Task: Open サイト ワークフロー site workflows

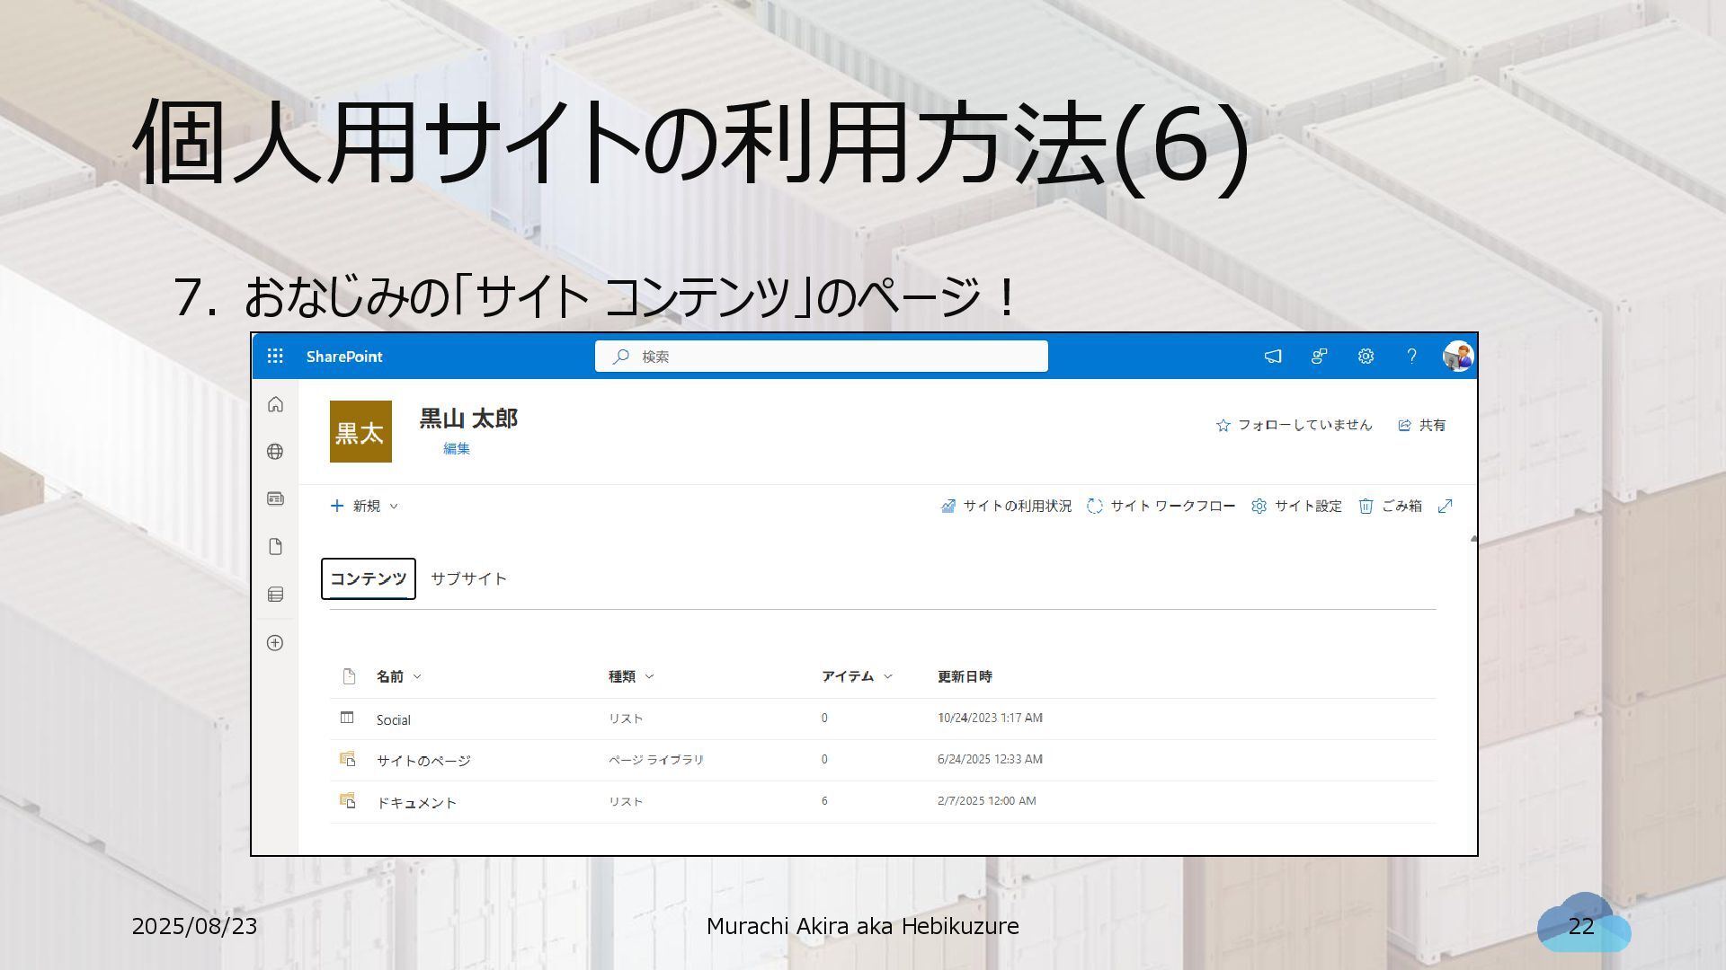Action: click(1161, 506)
